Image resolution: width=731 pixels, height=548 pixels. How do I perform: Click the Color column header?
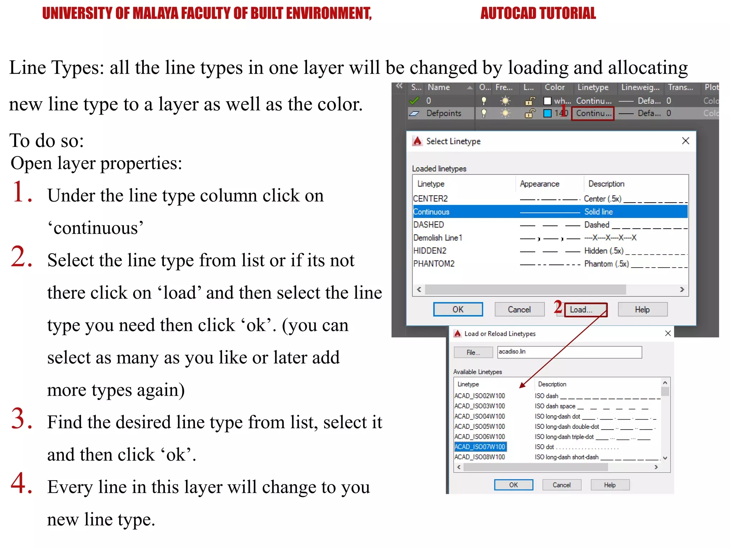pos(555,87)
